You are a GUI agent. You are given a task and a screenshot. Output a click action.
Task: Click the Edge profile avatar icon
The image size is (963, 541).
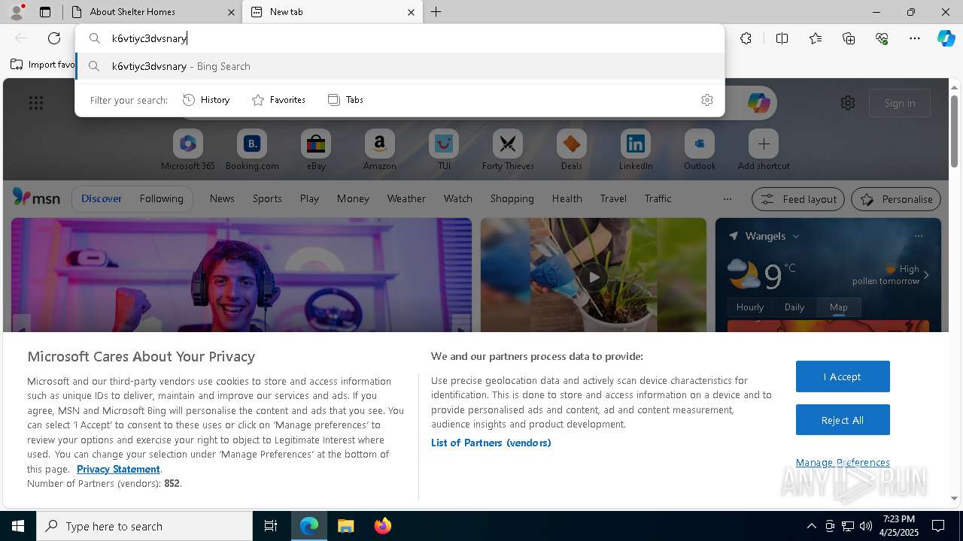pyautogui.click(x=16, y=12)
